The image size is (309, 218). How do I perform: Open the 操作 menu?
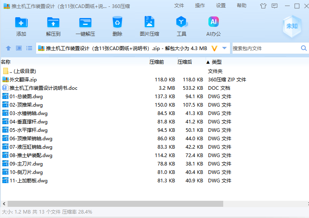(x=200, y=6)
